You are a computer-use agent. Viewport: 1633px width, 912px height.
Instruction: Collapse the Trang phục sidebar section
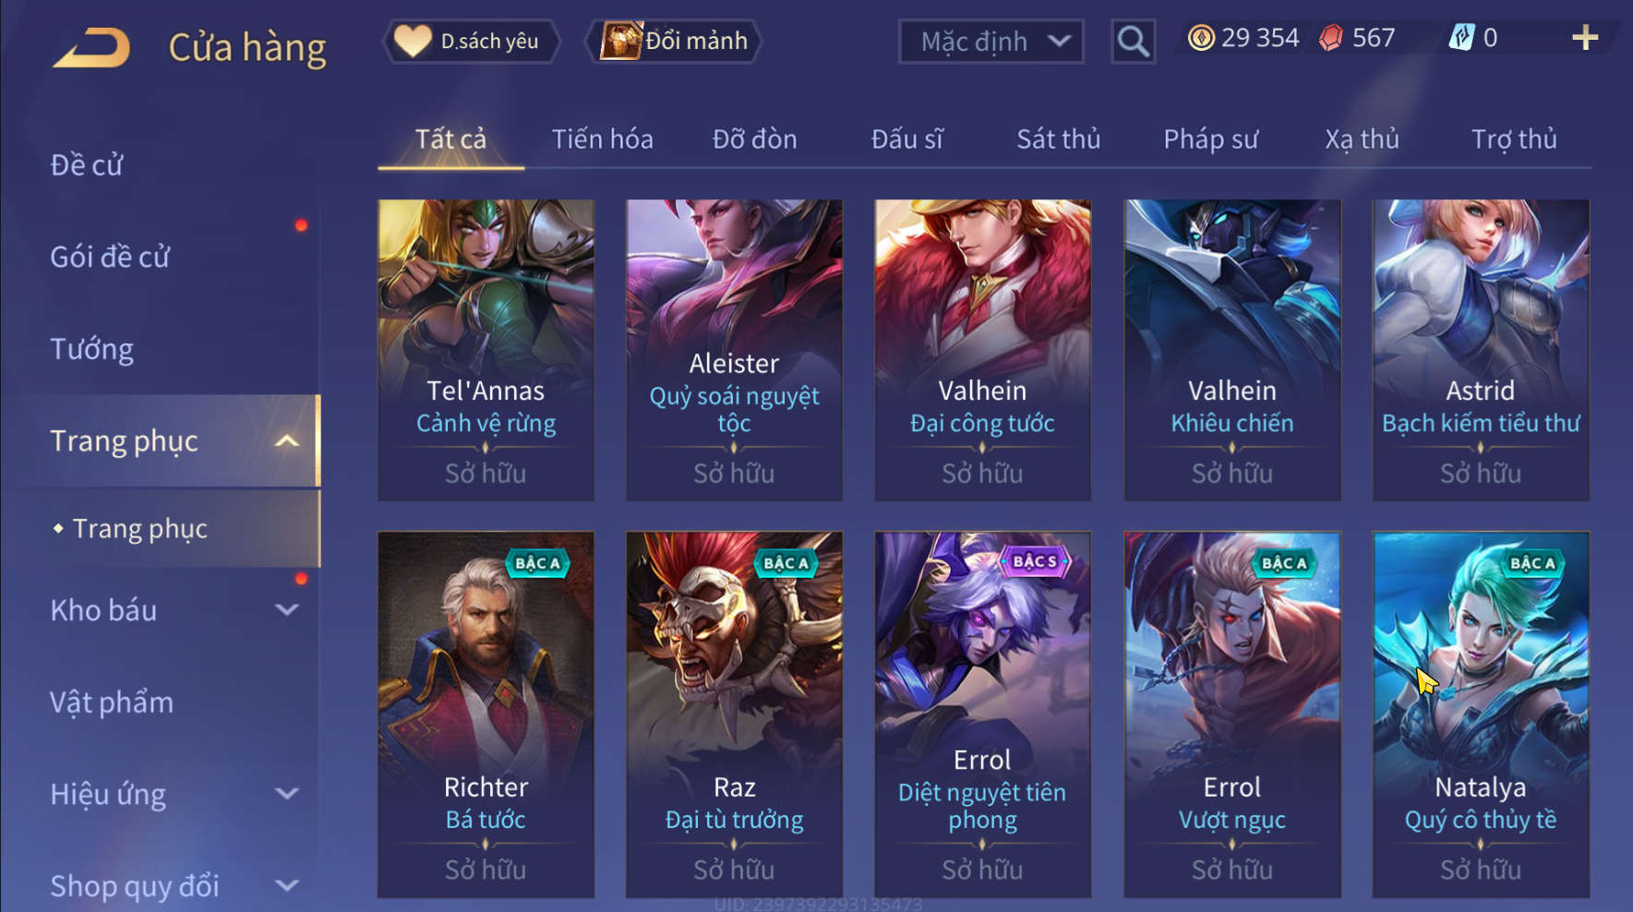click(287, 441)
